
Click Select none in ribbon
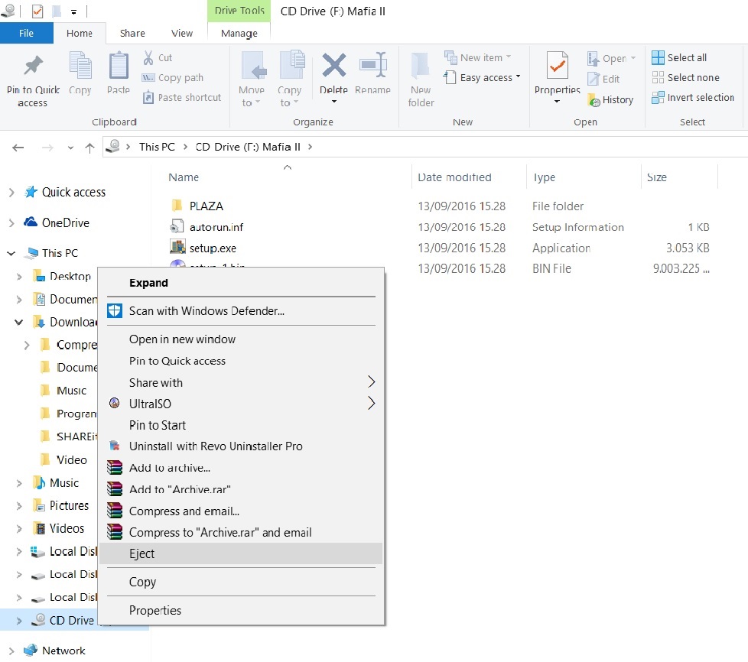pyautogui.click(x=685, y=78)
